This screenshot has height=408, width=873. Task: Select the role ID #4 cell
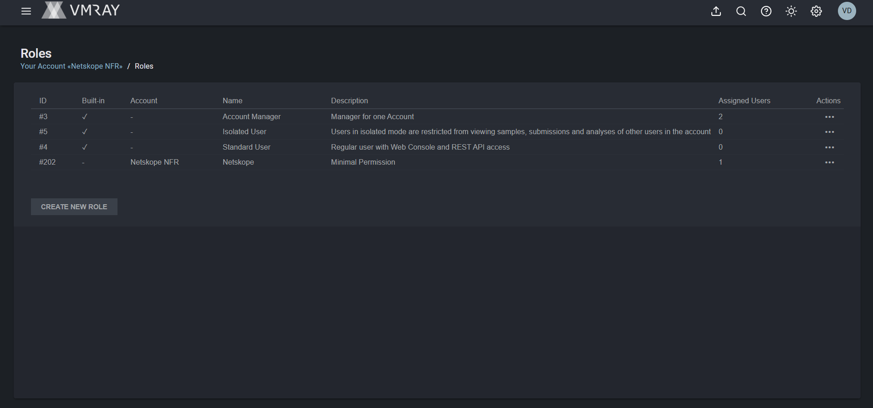coord(43,147)
